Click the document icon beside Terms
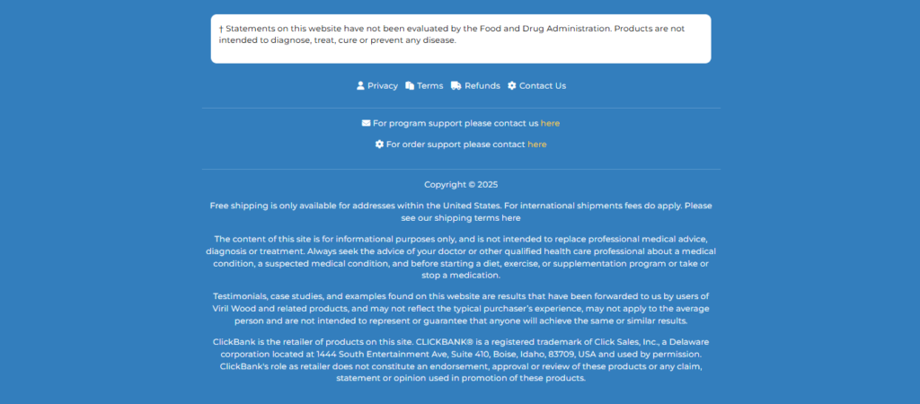 point(410,85)
